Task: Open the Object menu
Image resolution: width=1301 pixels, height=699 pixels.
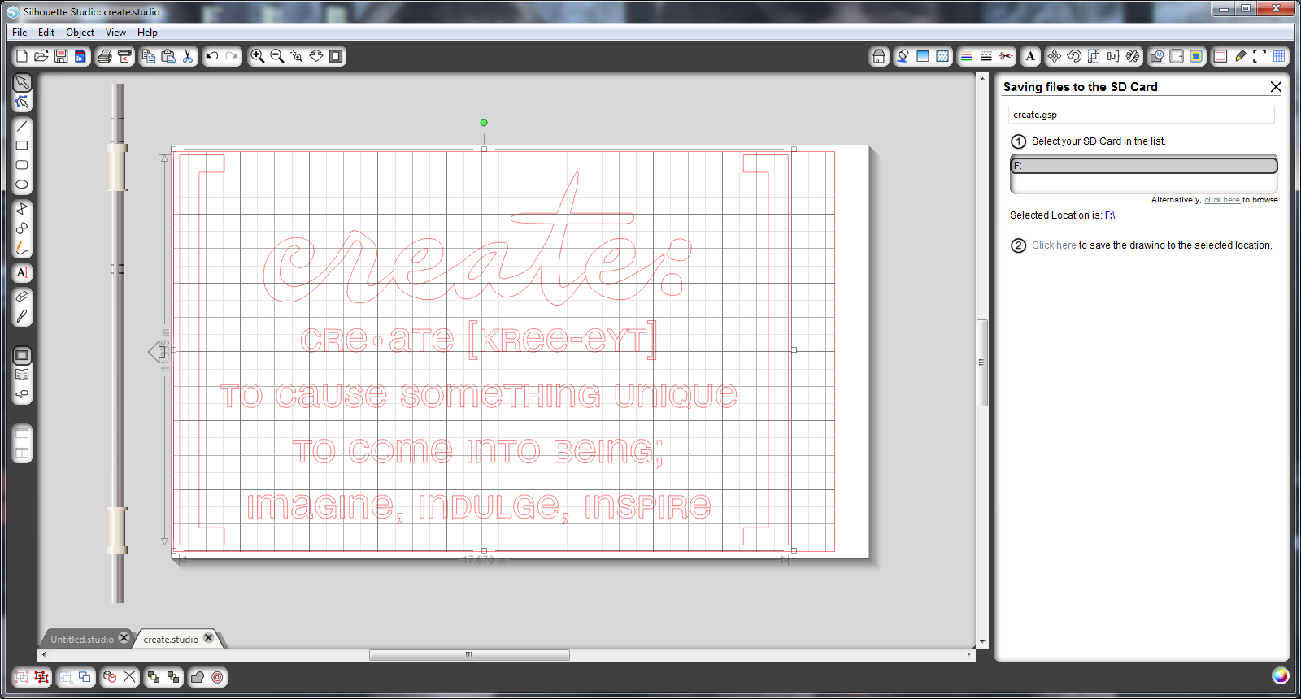Action: point(80,33)
